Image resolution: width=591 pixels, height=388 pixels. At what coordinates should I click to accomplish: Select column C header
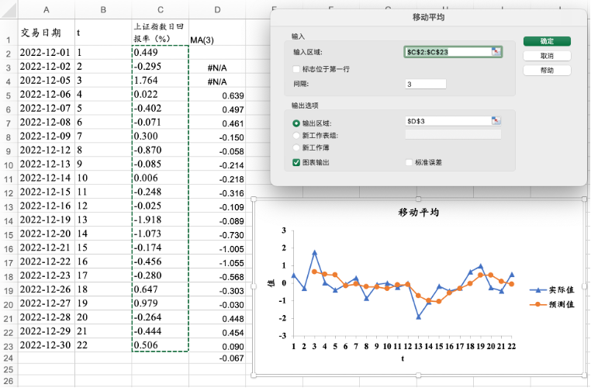(160, 9)
